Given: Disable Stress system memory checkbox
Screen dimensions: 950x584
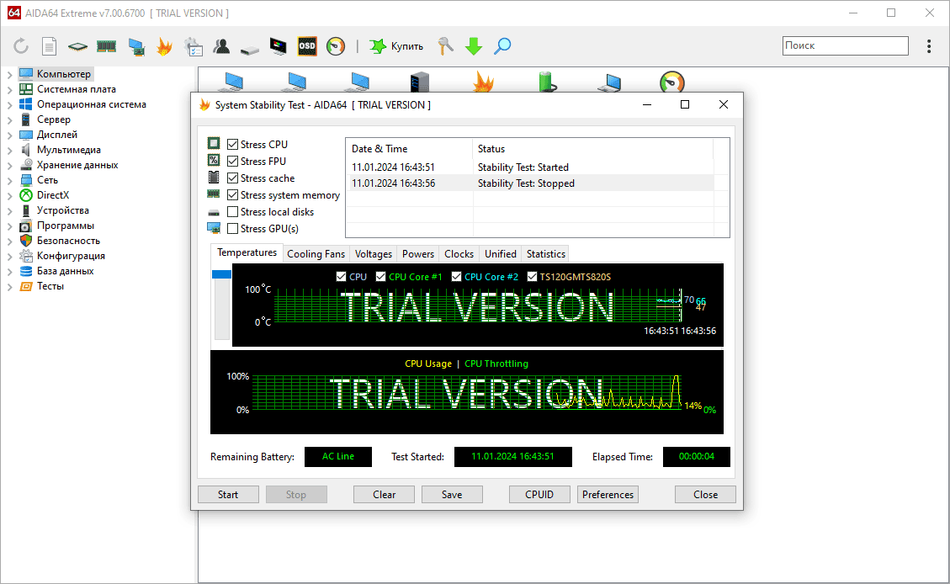Looking at the screenshot, I should 232,195.
